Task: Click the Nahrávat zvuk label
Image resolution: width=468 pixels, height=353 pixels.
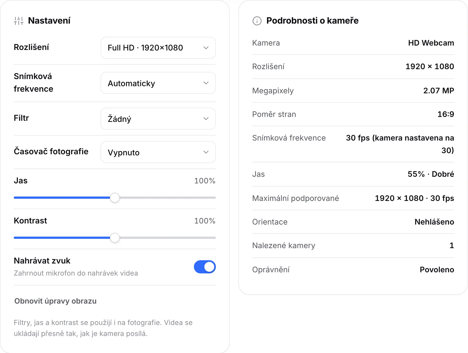Action: (42, 261)
